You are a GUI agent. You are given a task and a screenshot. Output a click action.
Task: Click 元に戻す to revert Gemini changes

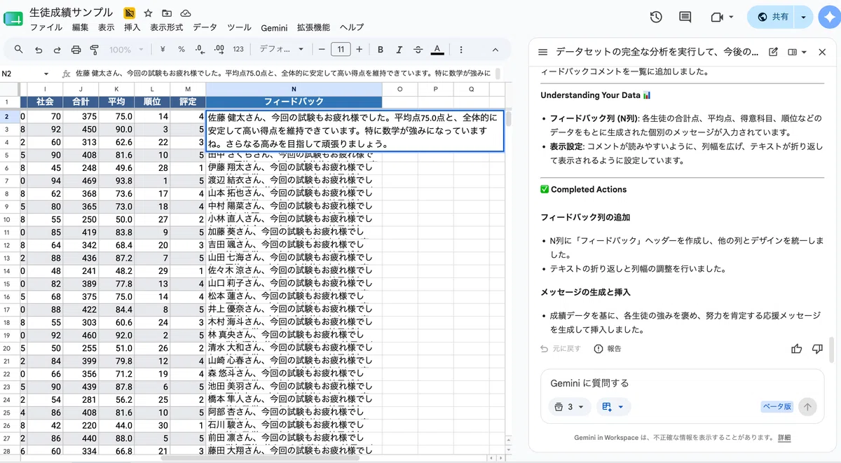coord(560,349)
